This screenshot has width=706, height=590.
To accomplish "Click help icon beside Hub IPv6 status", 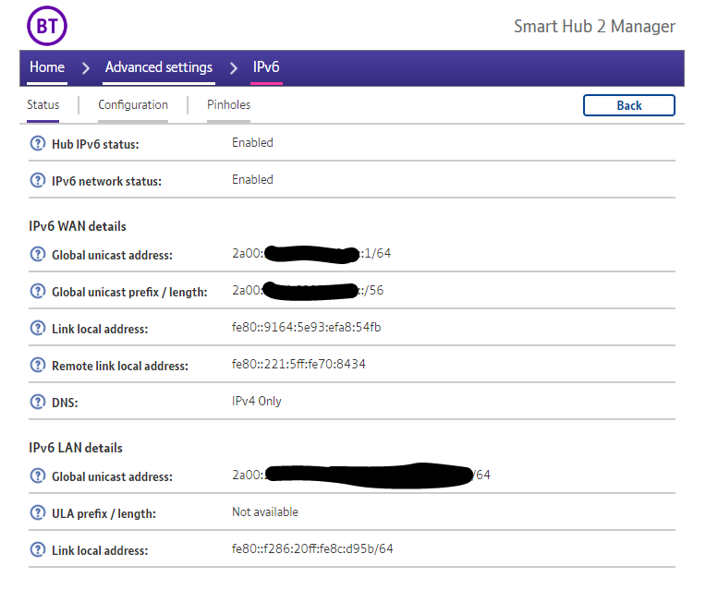I will pyautogui.click(x=38, y=144).
